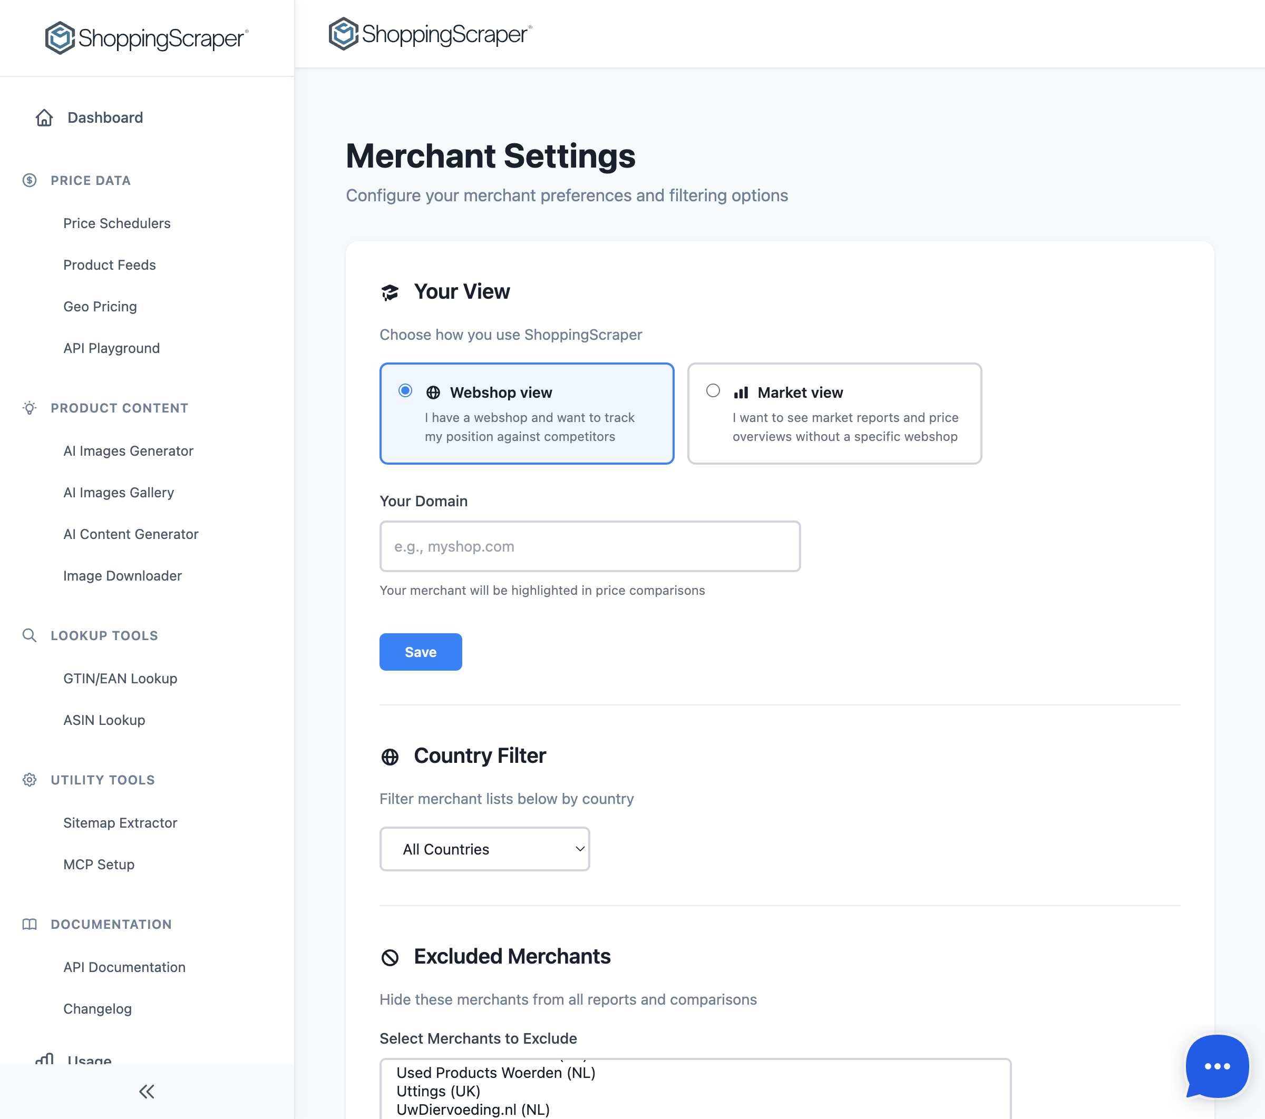Click the Documentation book icon
The width and height of the screenshot is (1265, 1119).
[x=29, y=924]
